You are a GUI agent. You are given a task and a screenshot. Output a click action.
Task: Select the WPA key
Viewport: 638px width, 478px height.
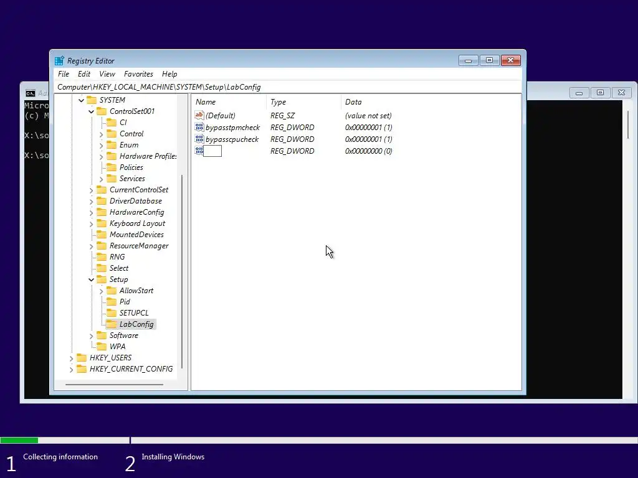point(117,347)
